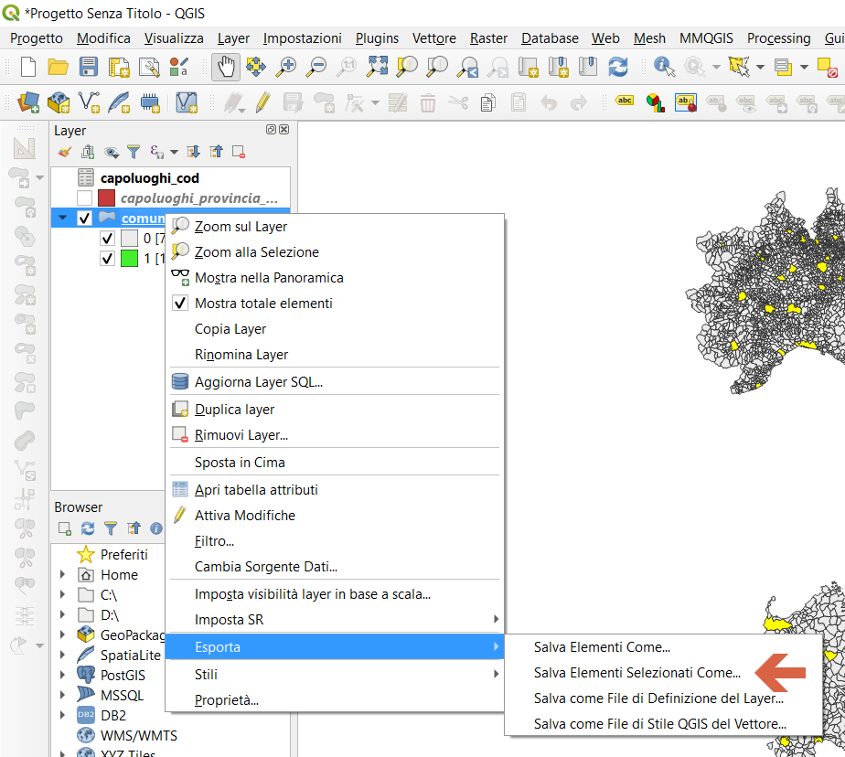Viewport: 845px width, 757px height.
Task: Click the red capoluoghi_provincia color swatch
Action: pyautogui.click(x=107, y=198)
